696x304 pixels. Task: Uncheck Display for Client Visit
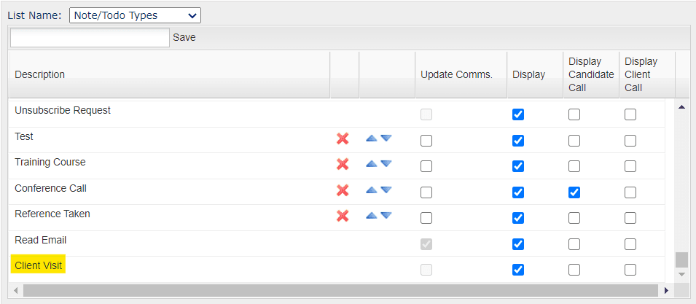[518, 270]
